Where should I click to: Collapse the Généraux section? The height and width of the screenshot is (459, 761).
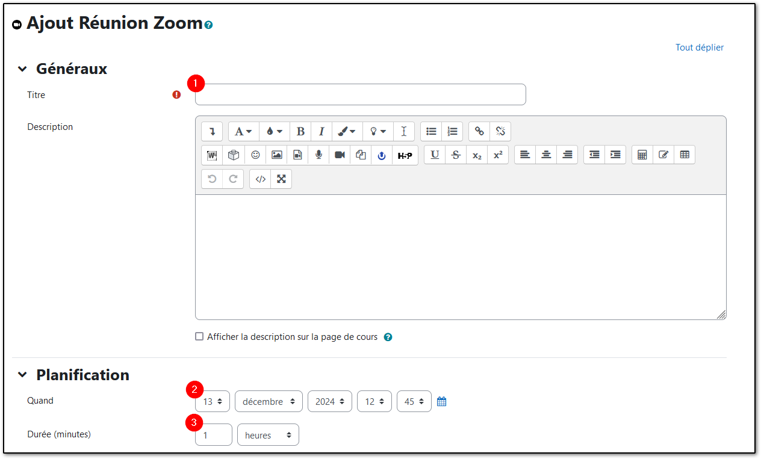coord(22,69)
